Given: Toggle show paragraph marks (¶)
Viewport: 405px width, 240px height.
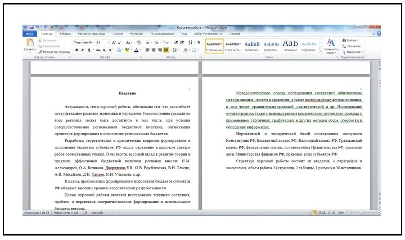Looking at the screenshot, I should pos(198,43).
